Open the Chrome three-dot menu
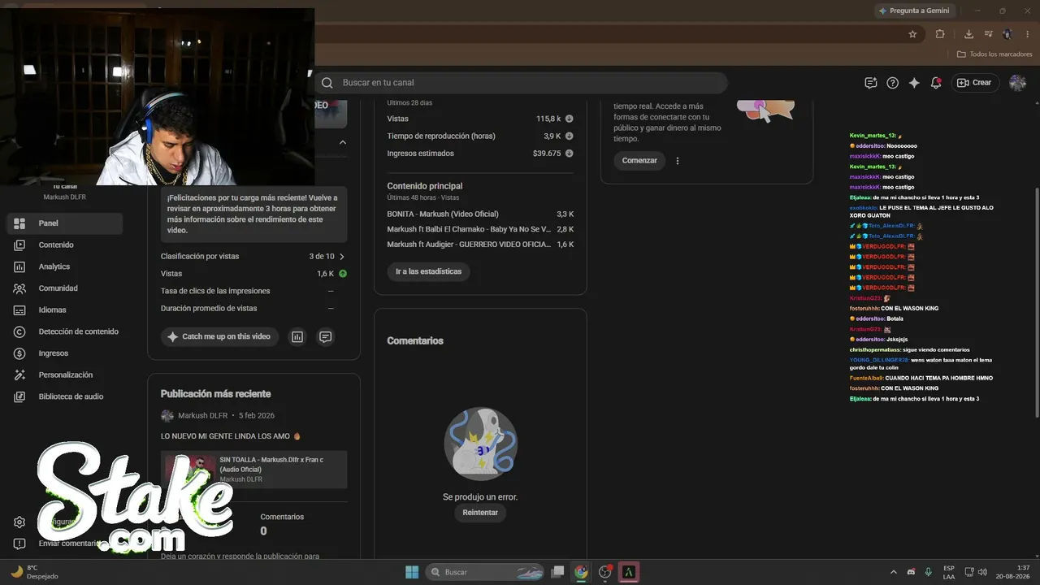1040x585 pixels. point(1027,34)
